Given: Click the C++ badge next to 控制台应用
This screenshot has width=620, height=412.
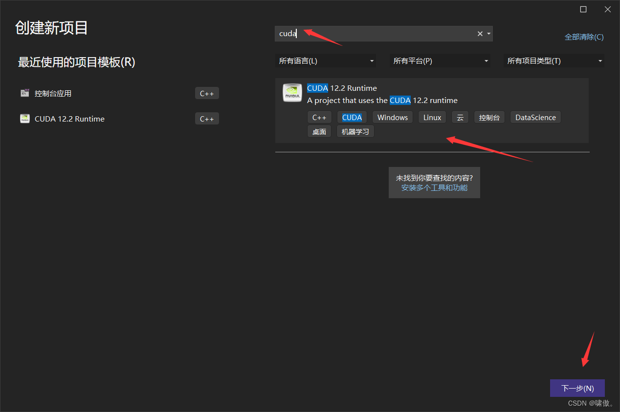Looking at the screenshot, I should [207, 93].
